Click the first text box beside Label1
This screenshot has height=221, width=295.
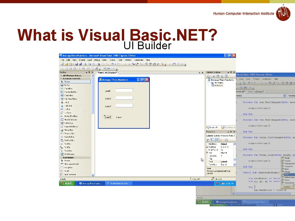124,90
